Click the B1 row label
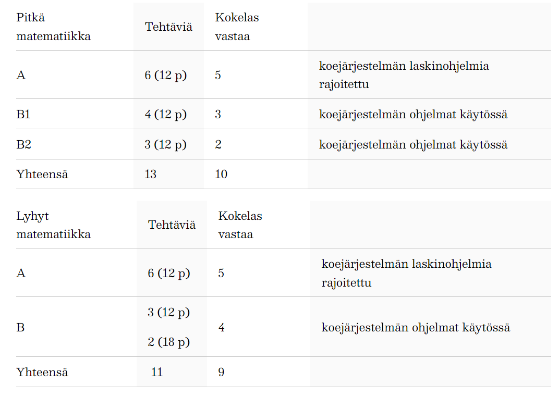 (x=23, y=114)
